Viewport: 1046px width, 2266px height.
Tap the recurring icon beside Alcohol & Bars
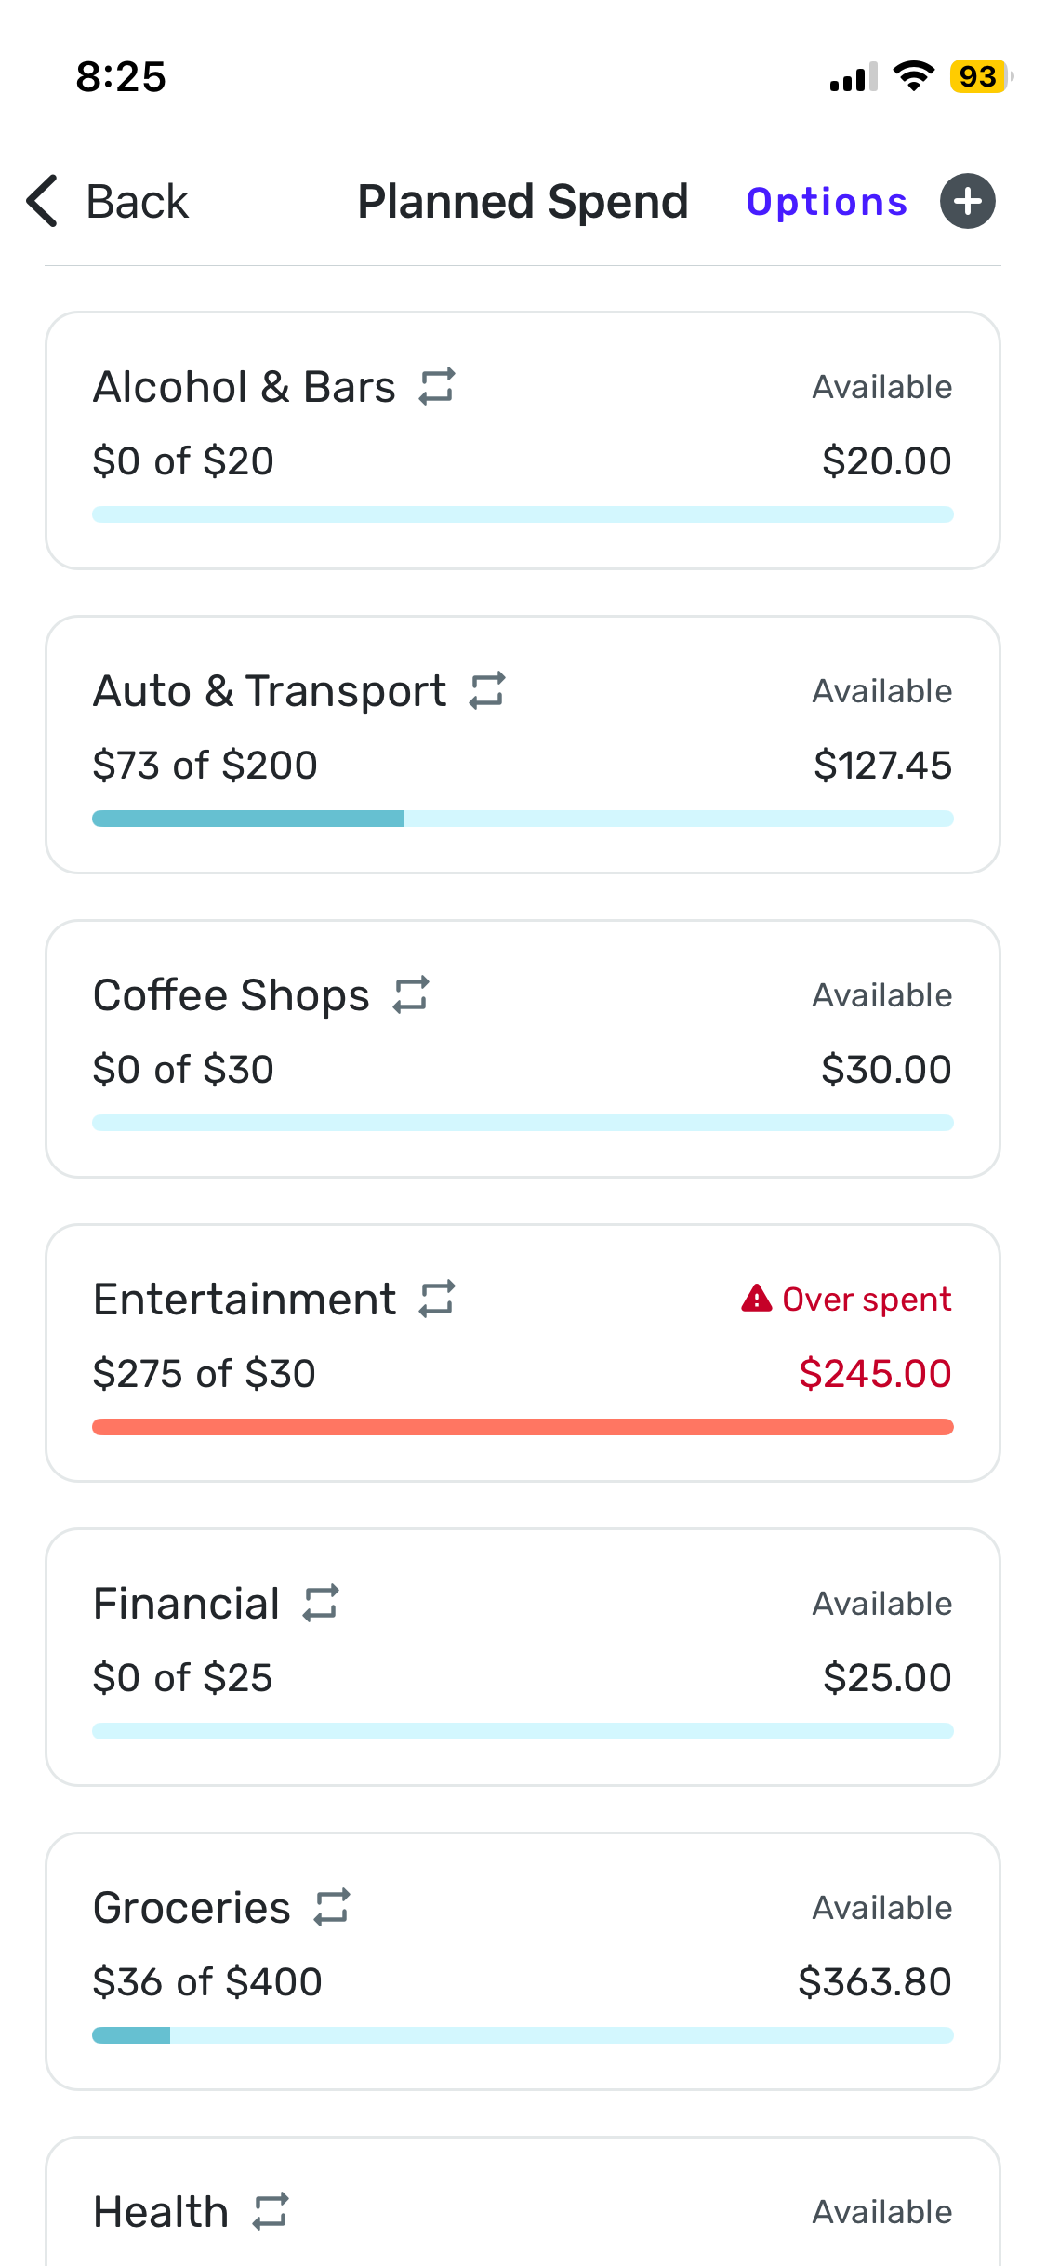point(436,386)
